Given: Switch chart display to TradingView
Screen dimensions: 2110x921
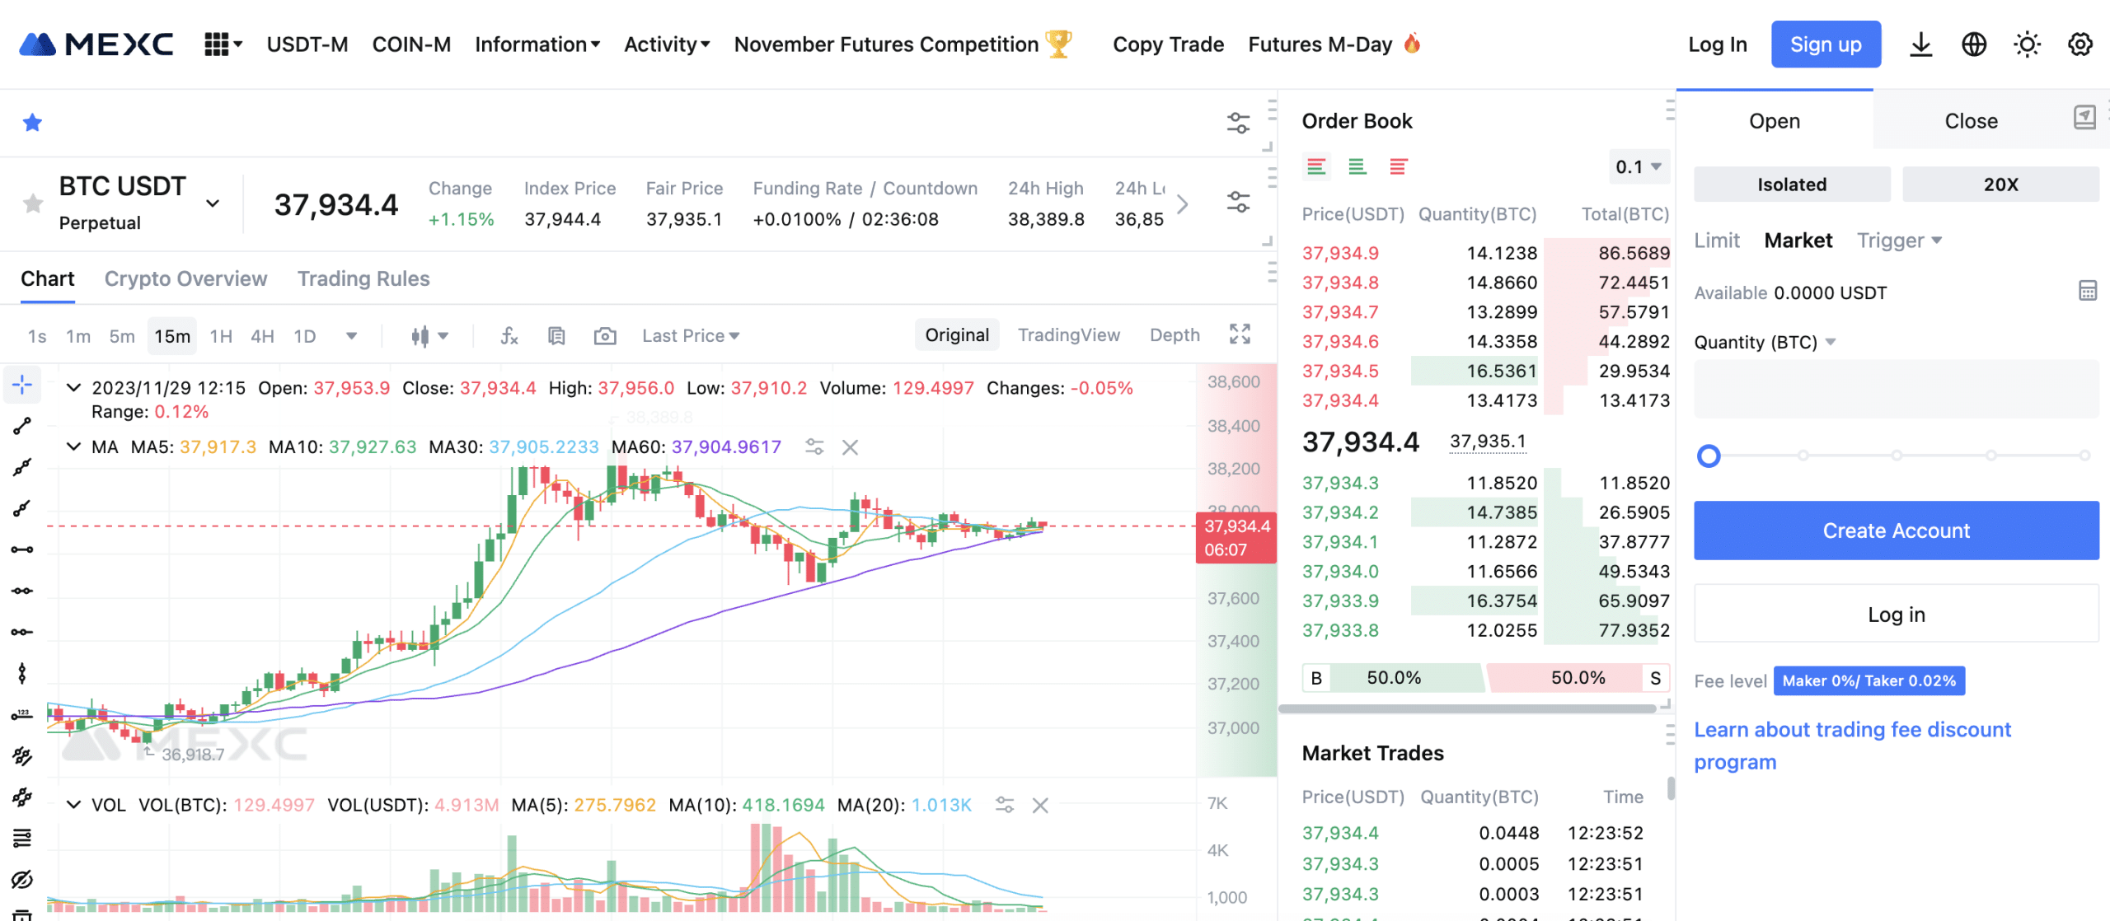Looking at the screenshot, I should pos(1068,334).
